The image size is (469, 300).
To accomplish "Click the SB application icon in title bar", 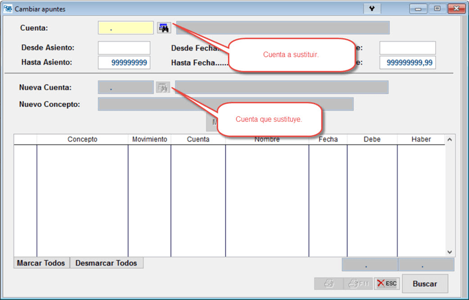I will tap(8, 9).
